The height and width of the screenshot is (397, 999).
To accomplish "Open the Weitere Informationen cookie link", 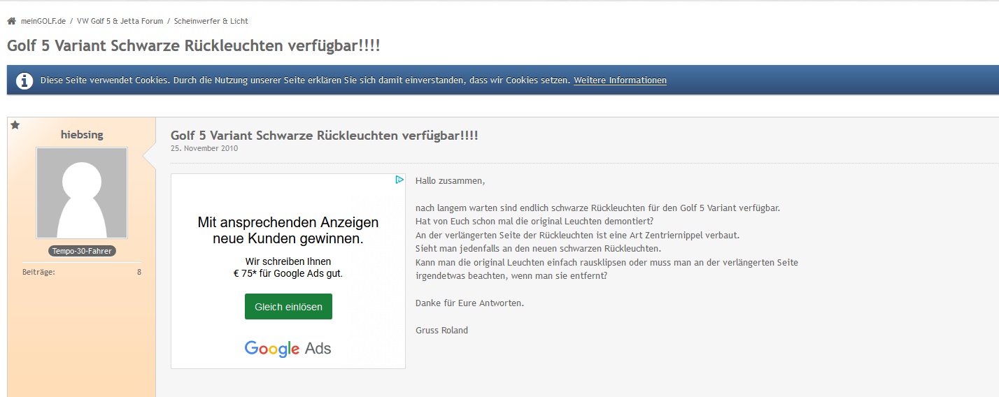I will [x=620, y=80].
